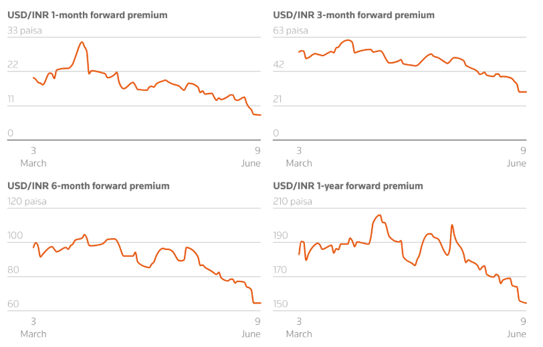Image resolution: width=543 pixels, height=347 pixels.
Task: Click the USD/INR 3-month forward premium title
Action: click(354, 15)
